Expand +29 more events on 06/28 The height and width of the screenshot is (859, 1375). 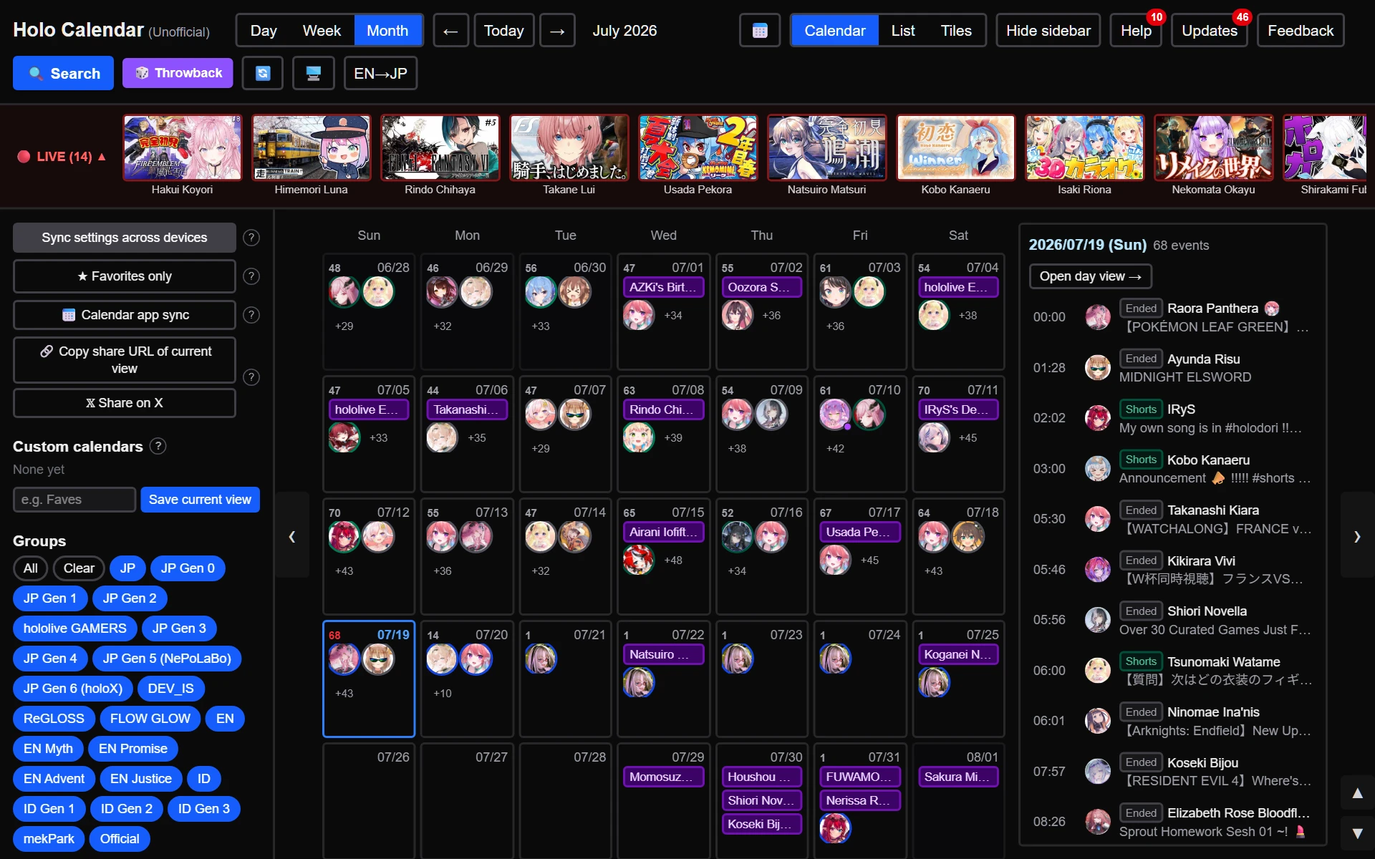click(344, 326)
